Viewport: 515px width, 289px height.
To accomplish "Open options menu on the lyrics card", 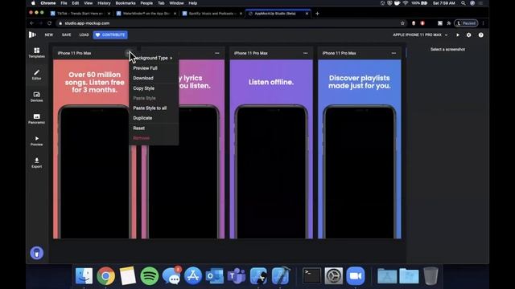I will click(x=217, y=53).
